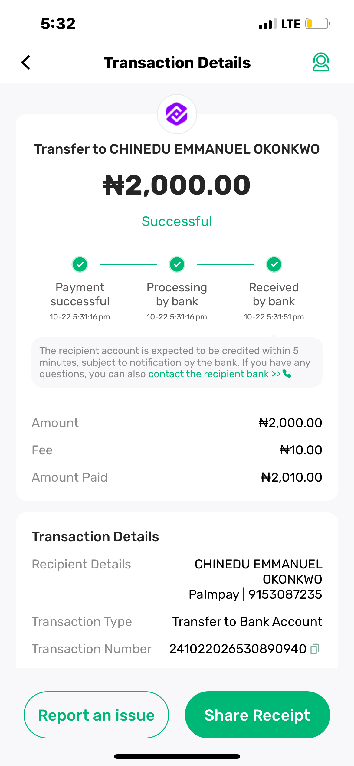Tap the ₦2,000.00 headline amount
This screenshot has height=766, width=354.
177,185
